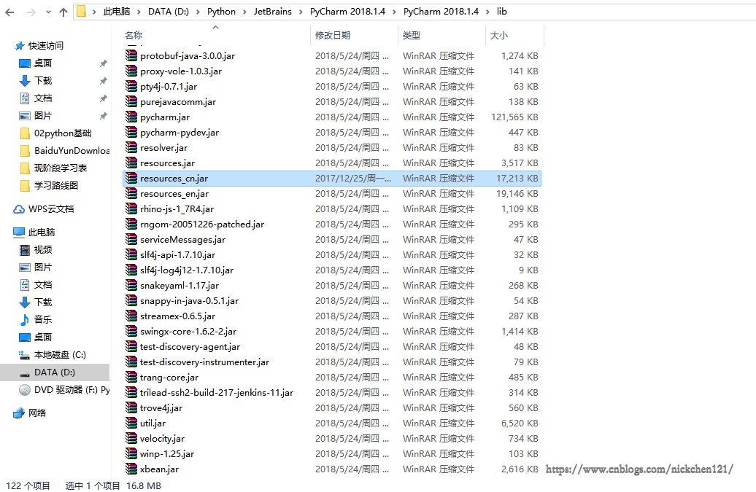The width and height of the screenshot is (756, 492).
Task: Open 视频 under 此电脑
Action: pyautogui.click(x=43, y=250)
